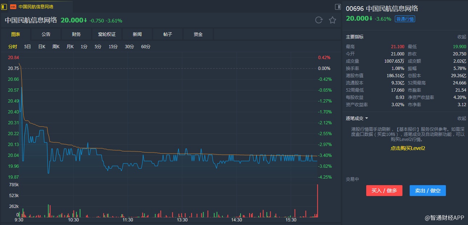Select the 5分 interval
Viewport: 468px width, 225px height.
click(98, 46)
